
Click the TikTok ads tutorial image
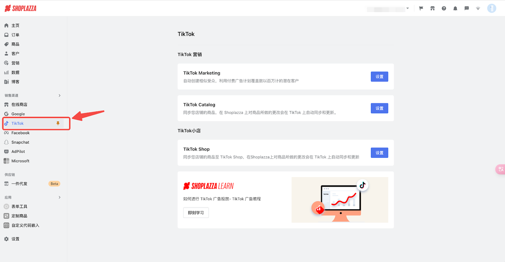[x=340, y=200]
